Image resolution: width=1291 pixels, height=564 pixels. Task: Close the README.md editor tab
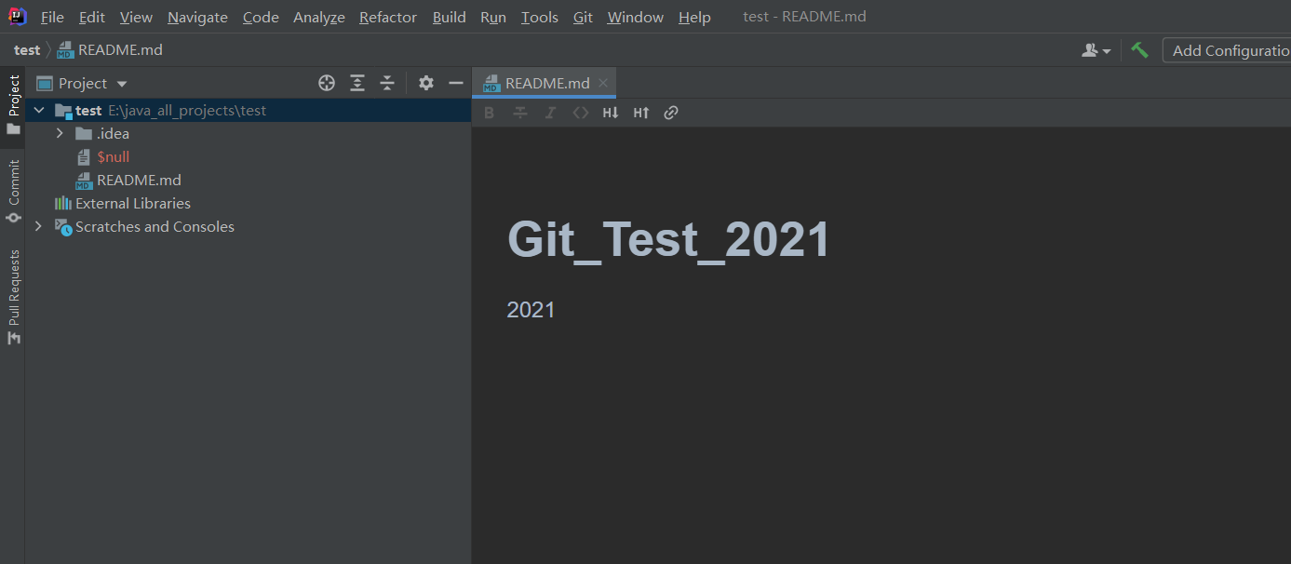[603, 83]
